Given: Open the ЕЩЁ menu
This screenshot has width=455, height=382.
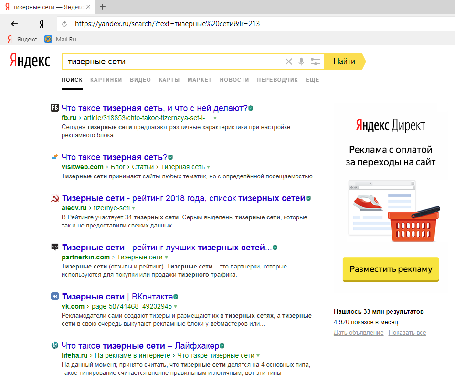Looking at the screenshot, I should (312, 80).
